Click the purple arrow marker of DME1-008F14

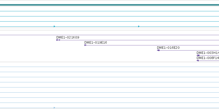click(197, 61)
